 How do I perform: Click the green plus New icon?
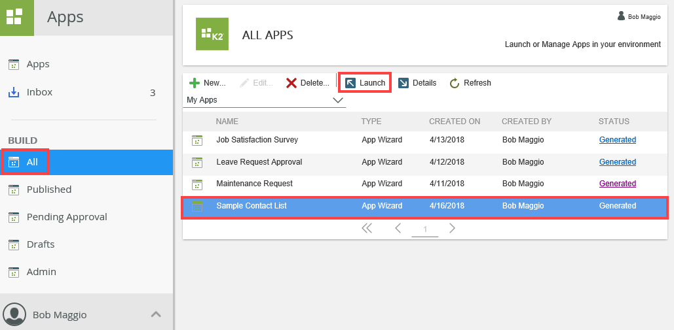click(195, 83)
